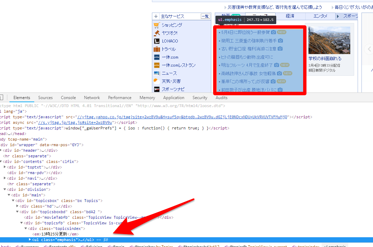Open the 災害復興や教育支援など donation link
This screenshot has height=247, width=373.
point(275,7)
